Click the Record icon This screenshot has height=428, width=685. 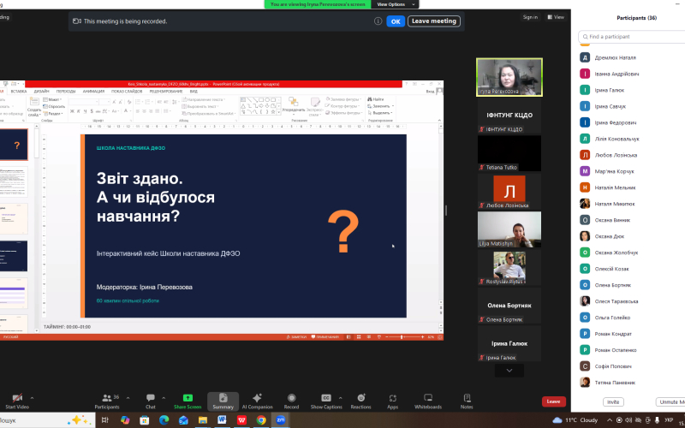coord(291,398)
